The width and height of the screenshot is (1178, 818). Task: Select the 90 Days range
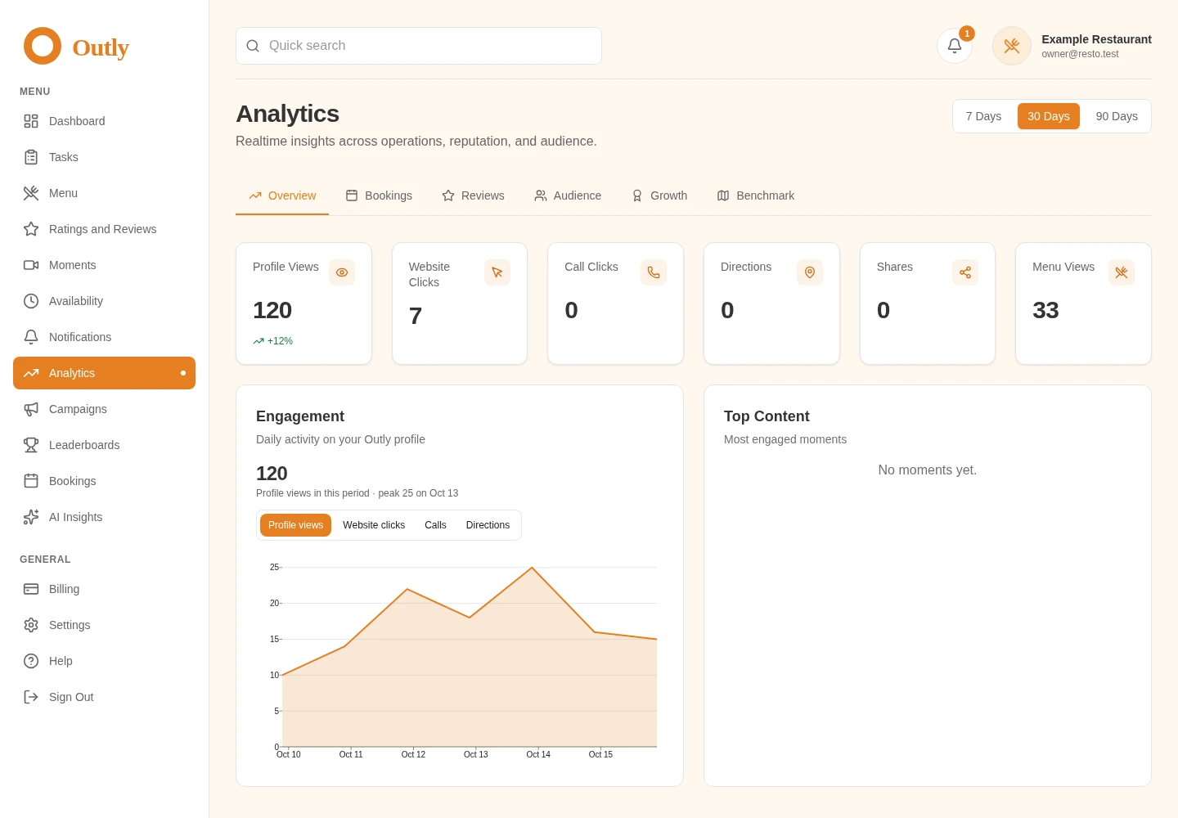point(1117,116)
